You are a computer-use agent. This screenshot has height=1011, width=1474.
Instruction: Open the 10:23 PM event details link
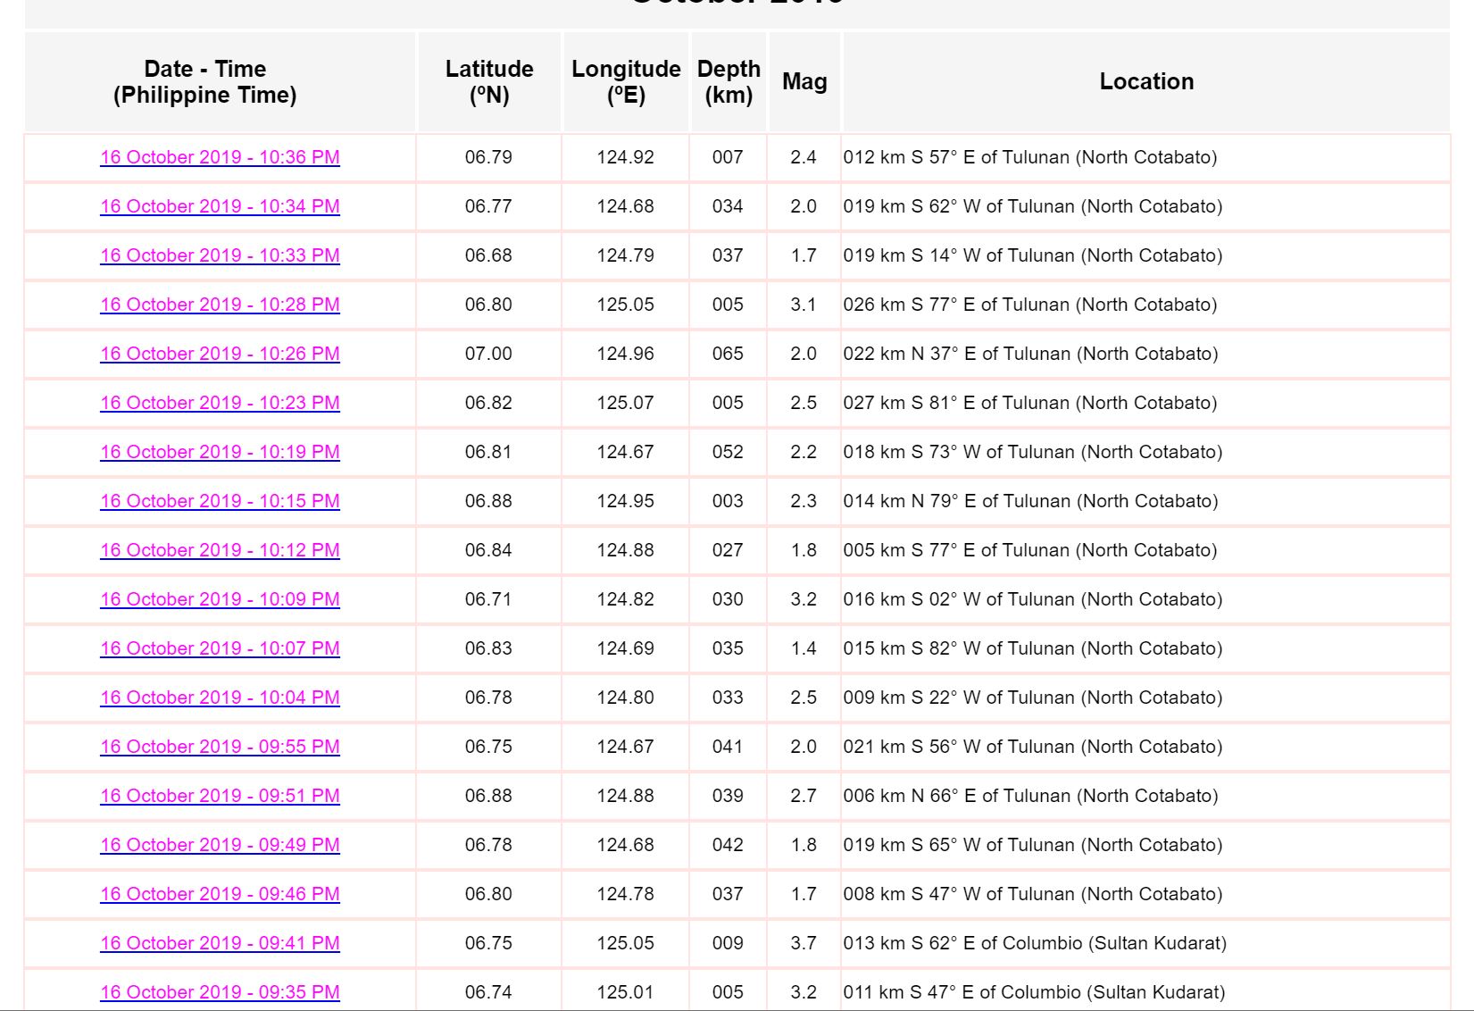[220, 403]
